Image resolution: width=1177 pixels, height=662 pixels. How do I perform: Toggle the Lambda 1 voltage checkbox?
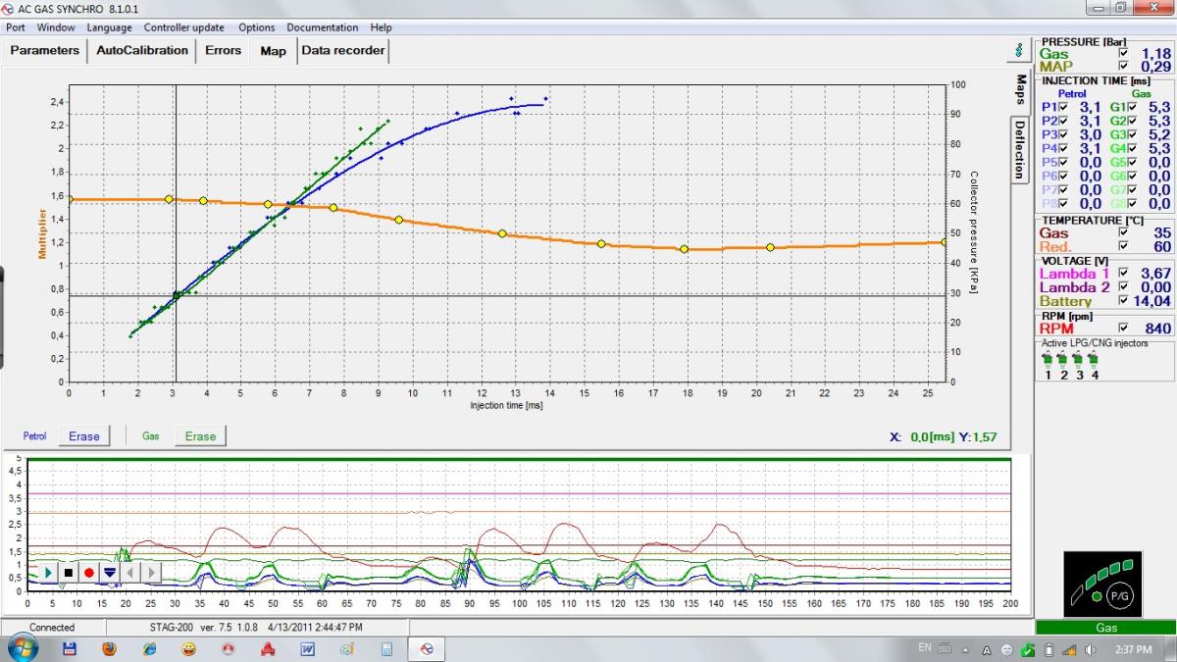point(1123,273)
